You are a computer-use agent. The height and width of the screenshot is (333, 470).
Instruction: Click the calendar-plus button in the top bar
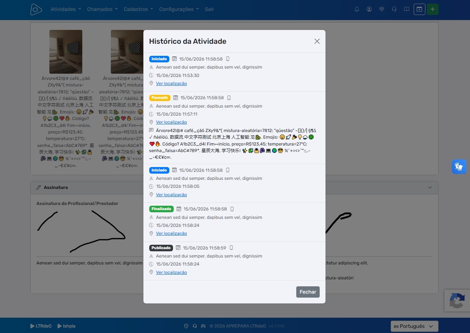[420, 9]
